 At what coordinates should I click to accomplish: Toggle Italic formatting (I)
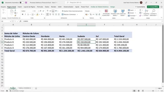pyautogui.click(x=25, y=14)
